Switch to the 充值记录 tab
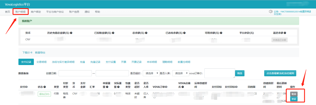The height and width of the screenshot is (105, 316). (95, 62)
